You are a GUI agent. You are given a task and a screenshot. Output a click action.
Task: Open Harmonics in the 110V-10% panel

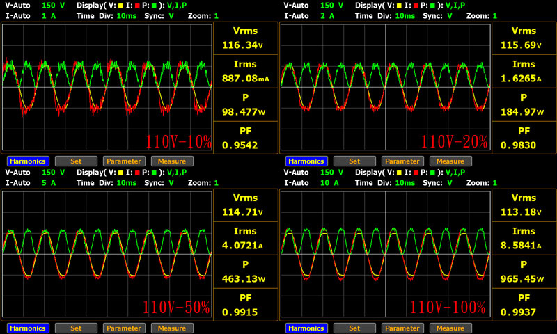point(28,161)
